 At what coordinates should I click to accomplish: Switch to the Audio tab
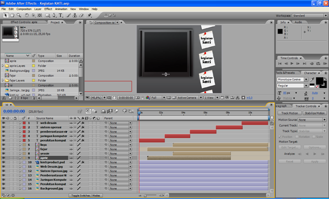(x=298, y=22)
